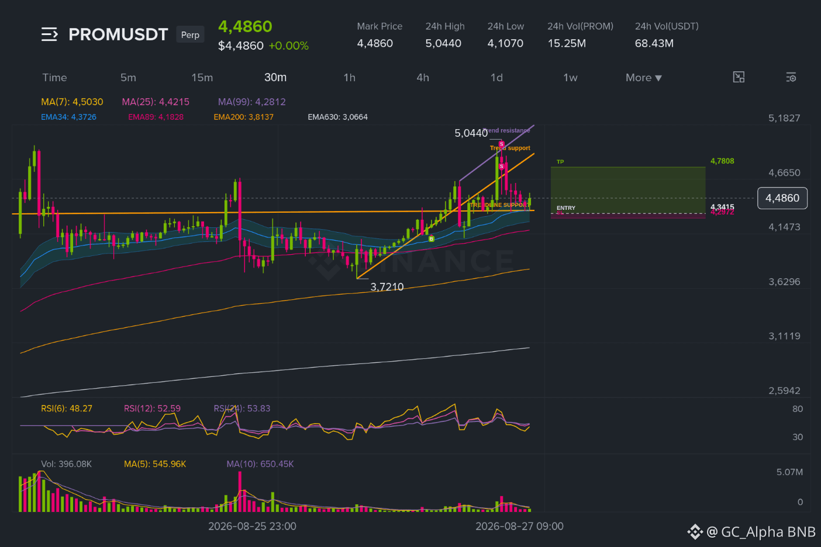Click the @ GC_Alpha BNB handle
Image resolution: width=821 pixels, height=547 pixels.
(761, 532)
